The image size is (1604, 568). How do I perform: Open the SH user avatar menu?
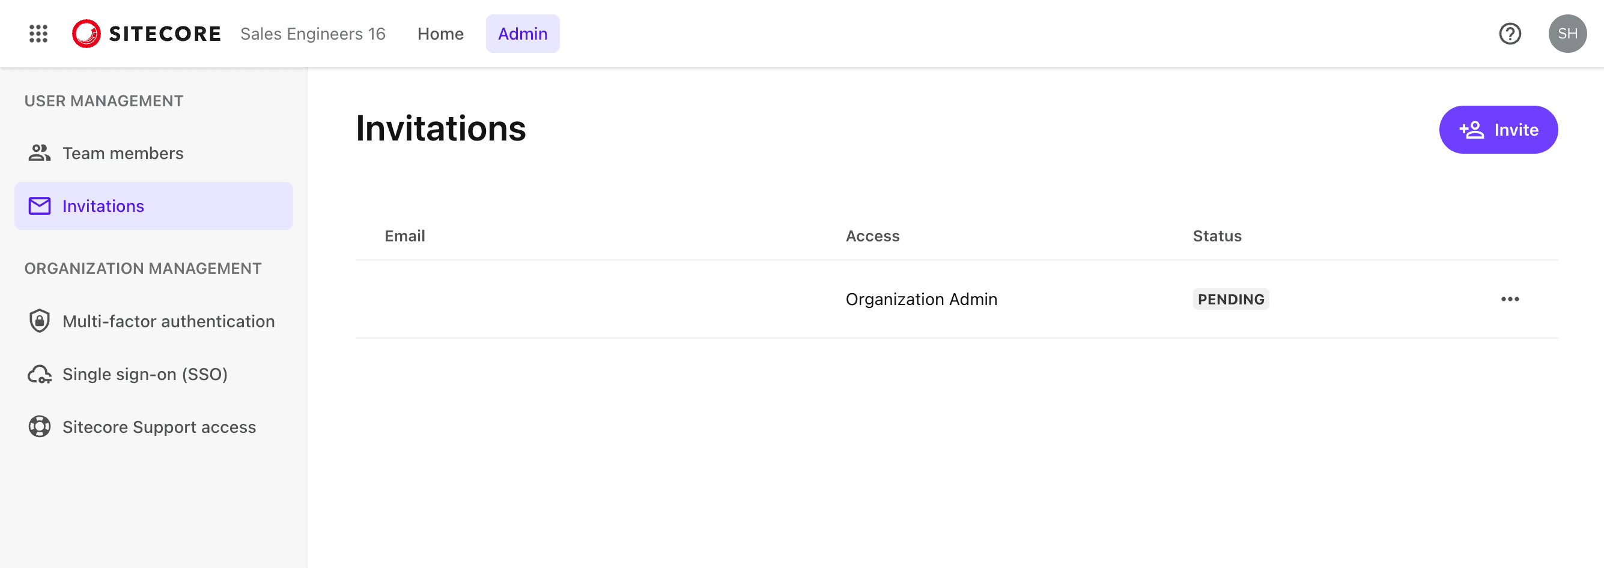point(1567,34)
